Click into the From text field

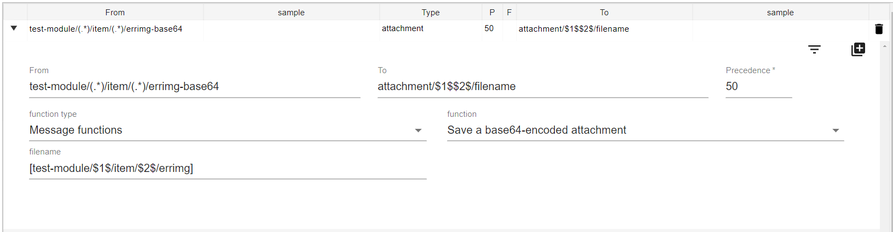(194, 86)
